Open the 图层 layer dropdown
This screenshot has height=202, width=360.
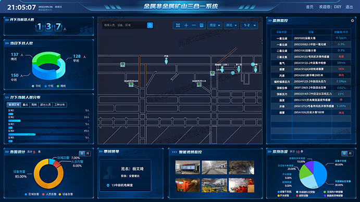click(215, 25)
